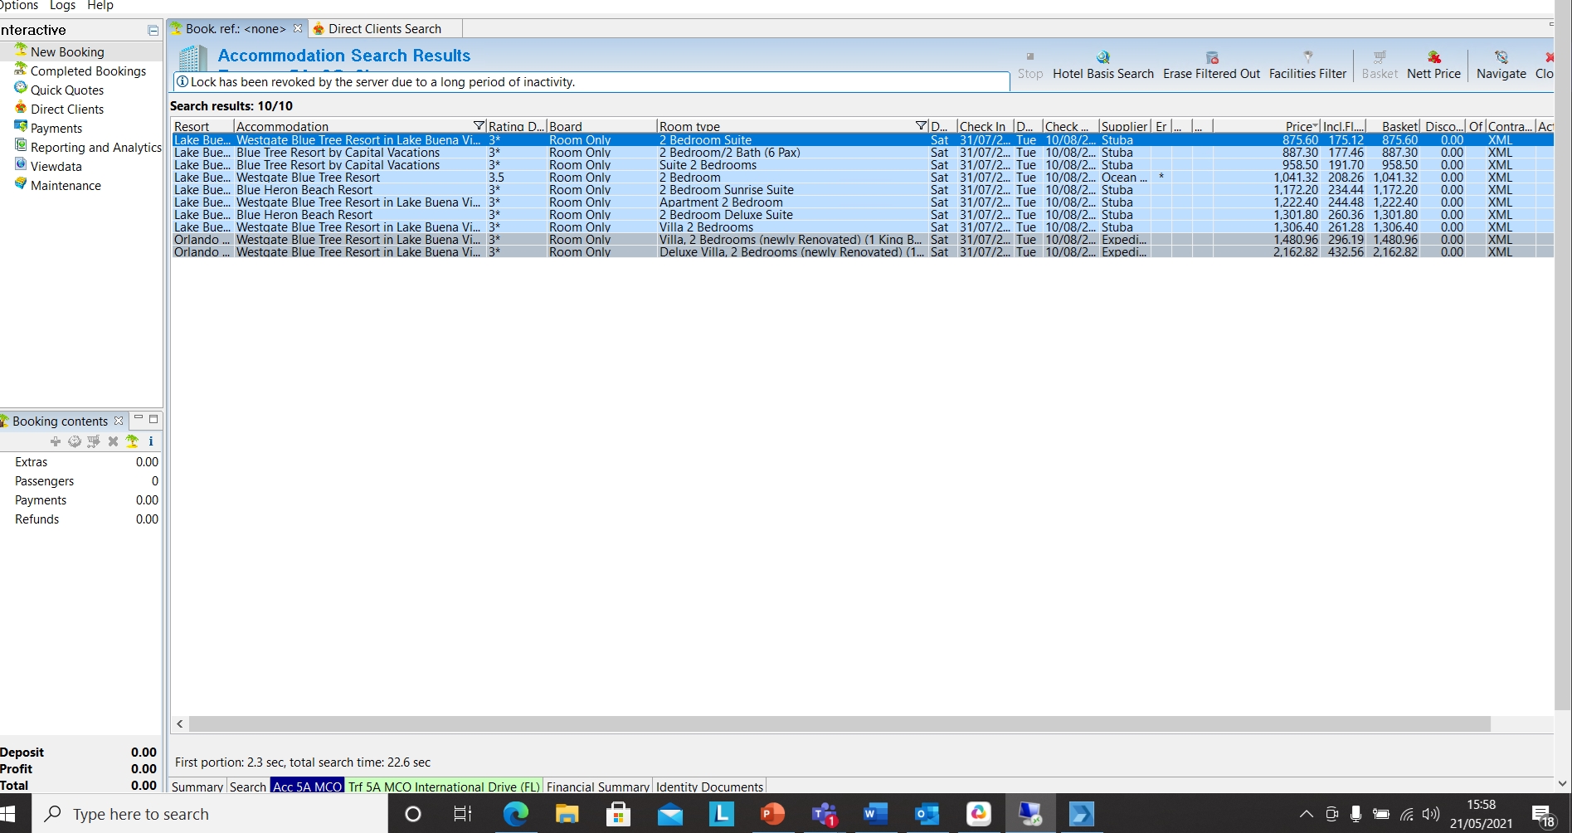The width and height of the screenshot is (1572, 833).
Task: Click the info icon in Booking contents toolbar
Action: click(x=151, y=441)
